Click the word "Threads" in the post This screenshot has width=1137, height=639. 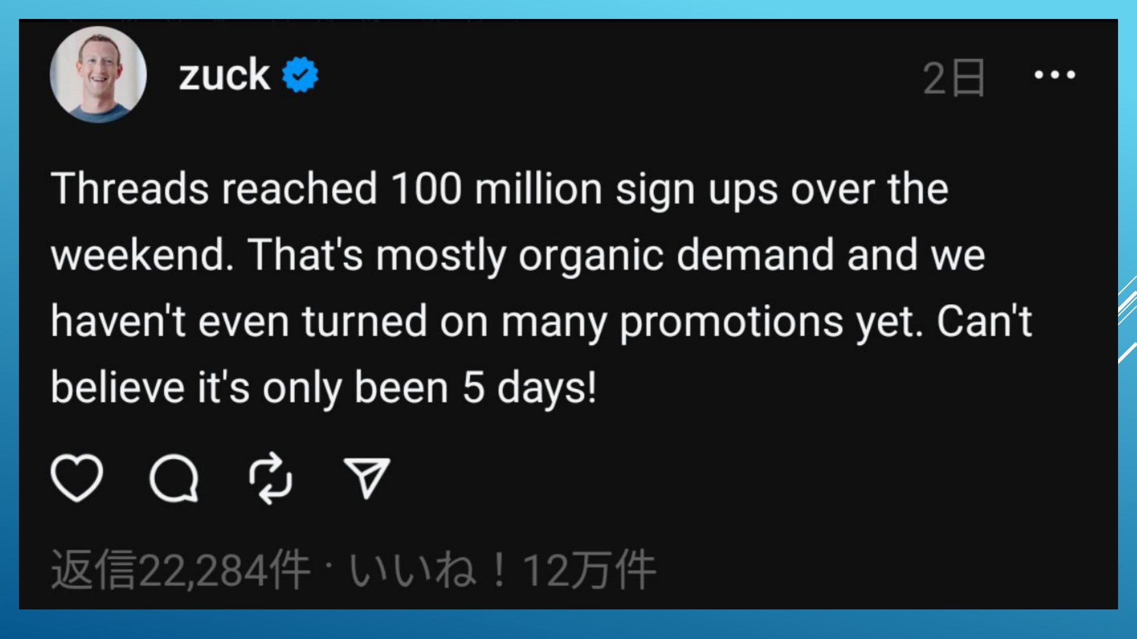130,189
